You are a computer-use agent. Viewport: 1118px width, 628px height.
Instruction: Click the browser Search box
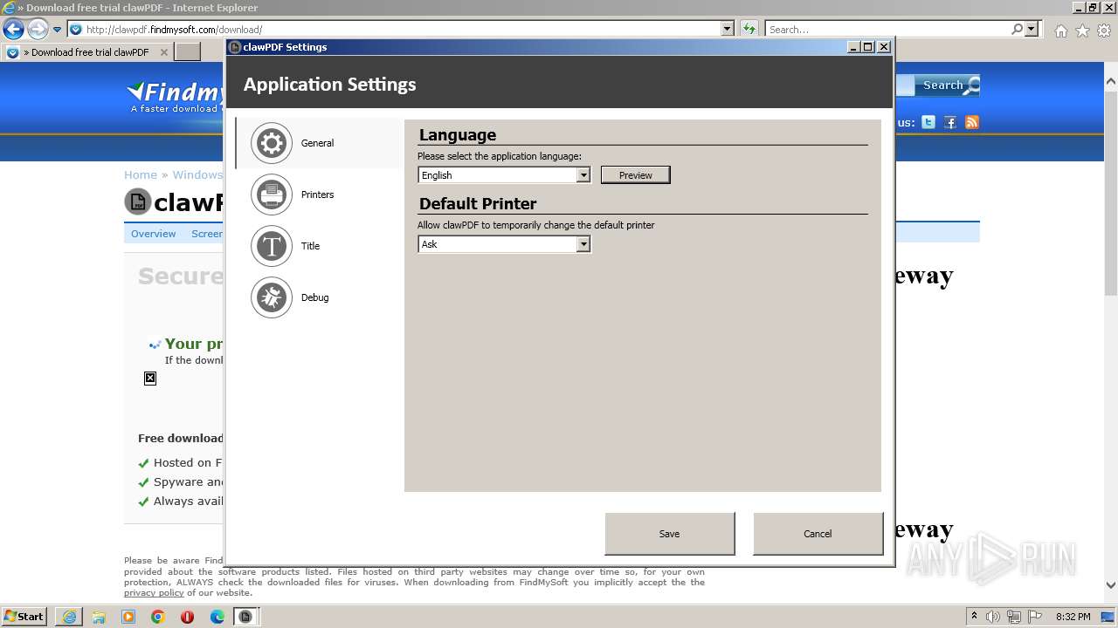[x=887, y=30]
